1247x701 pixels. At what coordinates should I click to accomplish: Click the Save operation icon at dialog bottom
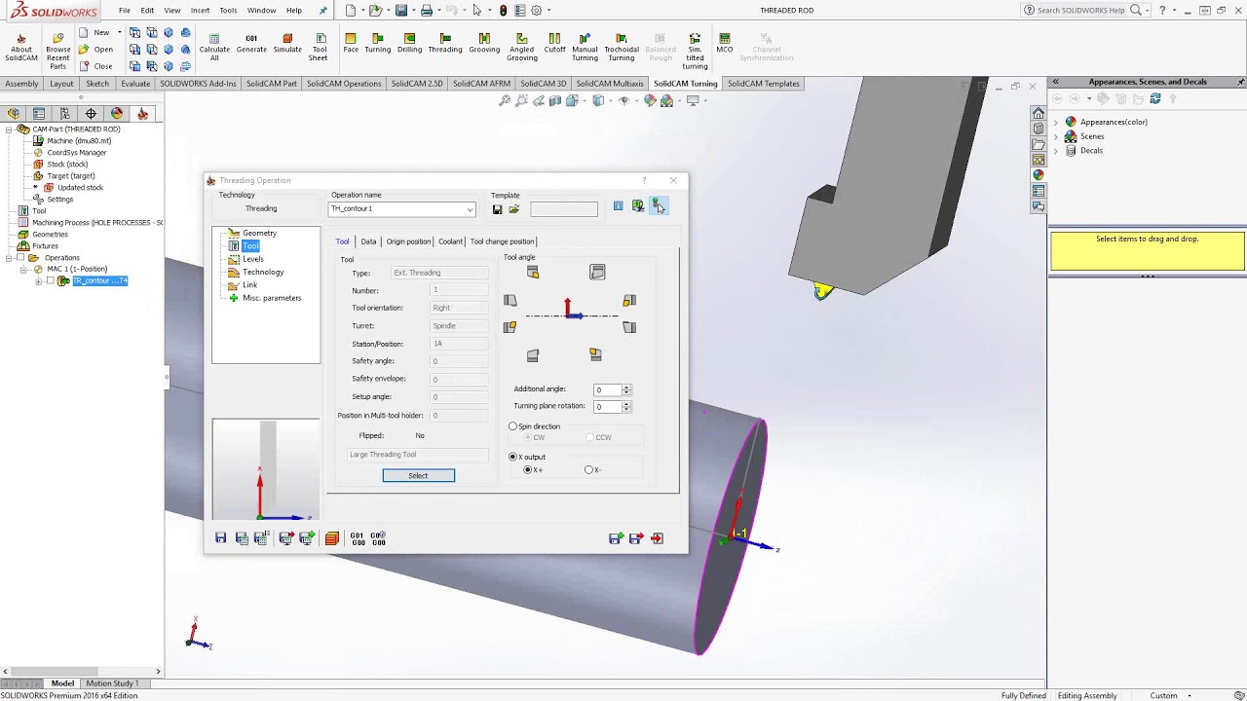[x=221, y=537]
